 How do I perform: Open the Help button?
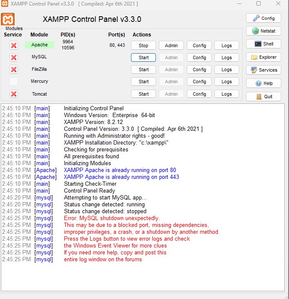(x=263, y=83)
